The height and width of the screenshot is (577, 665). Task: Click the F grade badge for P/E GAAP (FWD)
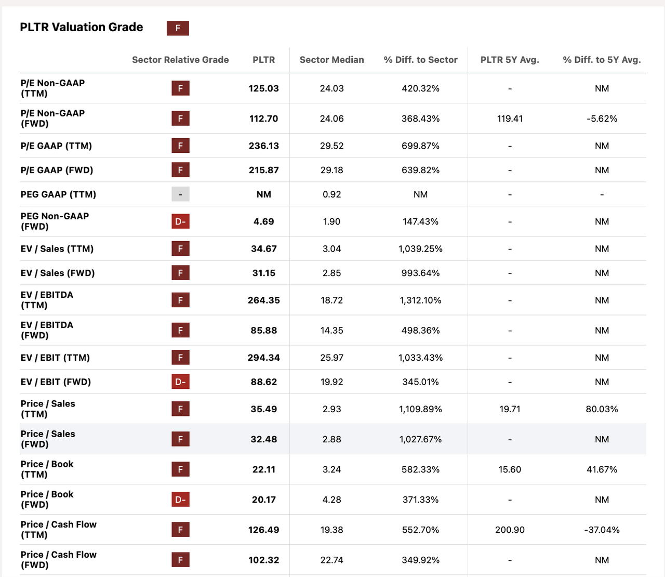pyautogui.click(x=180, y=170)
